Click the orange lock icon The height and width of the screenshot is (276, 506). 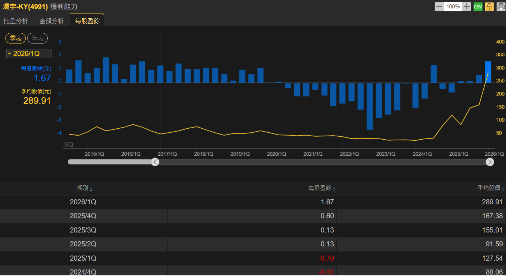click(x=490, y=7)
